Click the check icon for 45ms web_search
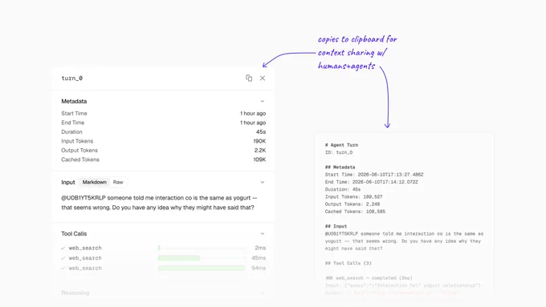Screen dimensions: 546x307 63,258
